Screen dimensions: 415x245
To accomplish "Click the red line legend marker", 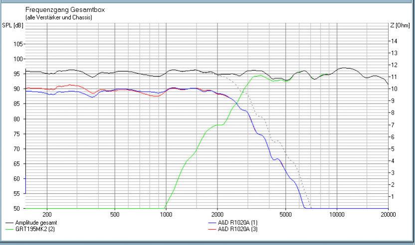I will click(212, 229).
